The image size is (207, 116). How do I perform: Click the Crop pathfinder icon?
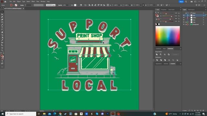pos(169,60)
